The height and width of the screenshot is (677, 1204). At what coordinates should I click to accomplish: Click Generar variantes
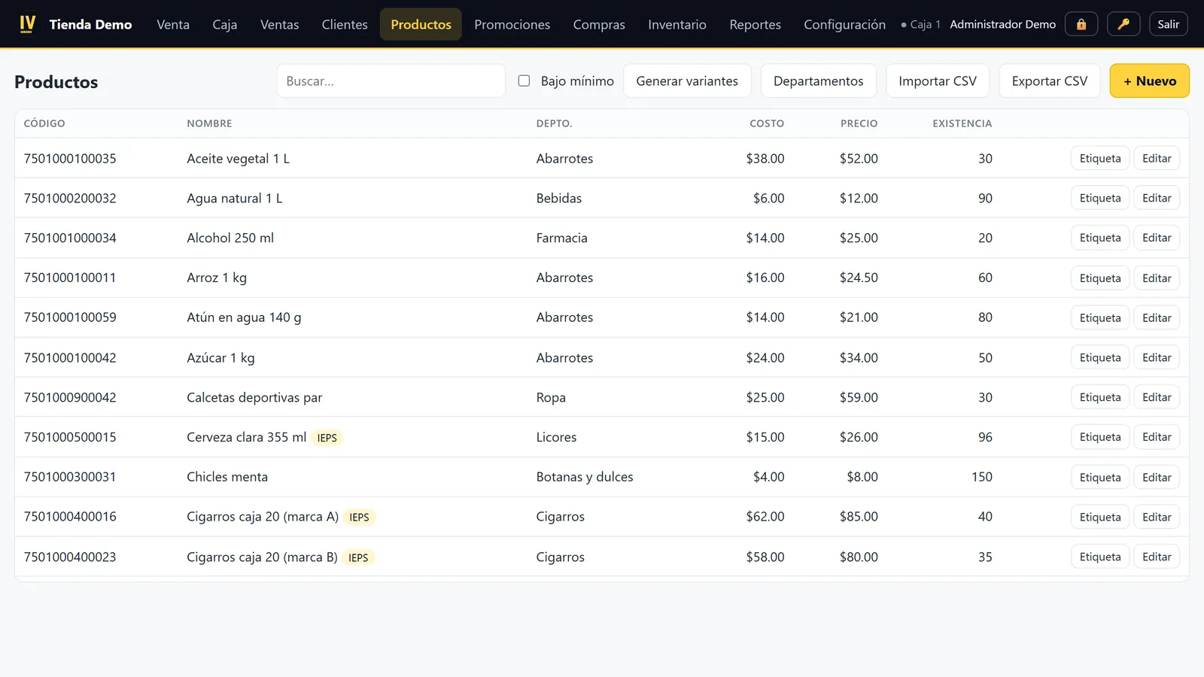pos(687,80)
